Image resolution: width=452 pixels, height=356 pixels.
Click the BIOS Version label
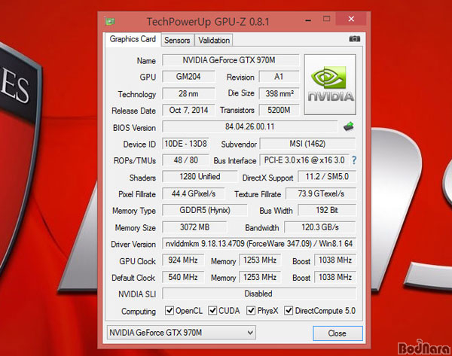[x=134, y=128]
